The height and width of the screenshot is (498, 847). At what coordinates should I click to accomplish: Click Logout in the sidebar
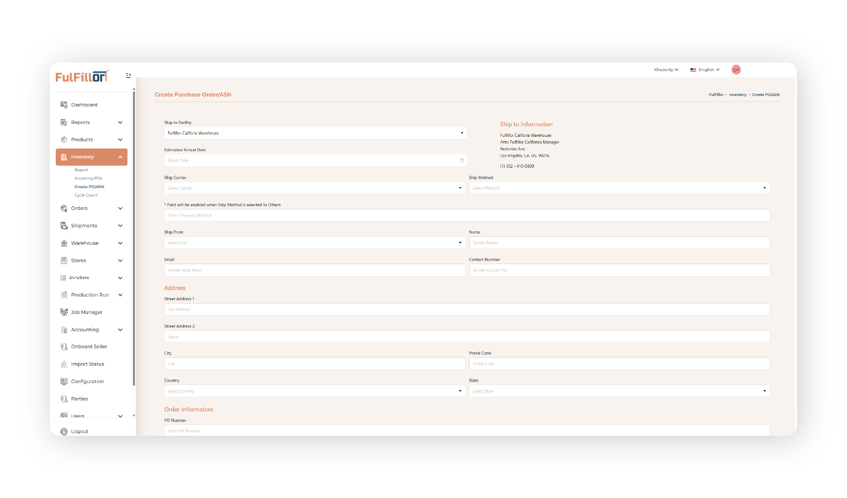tap(80, 432)
